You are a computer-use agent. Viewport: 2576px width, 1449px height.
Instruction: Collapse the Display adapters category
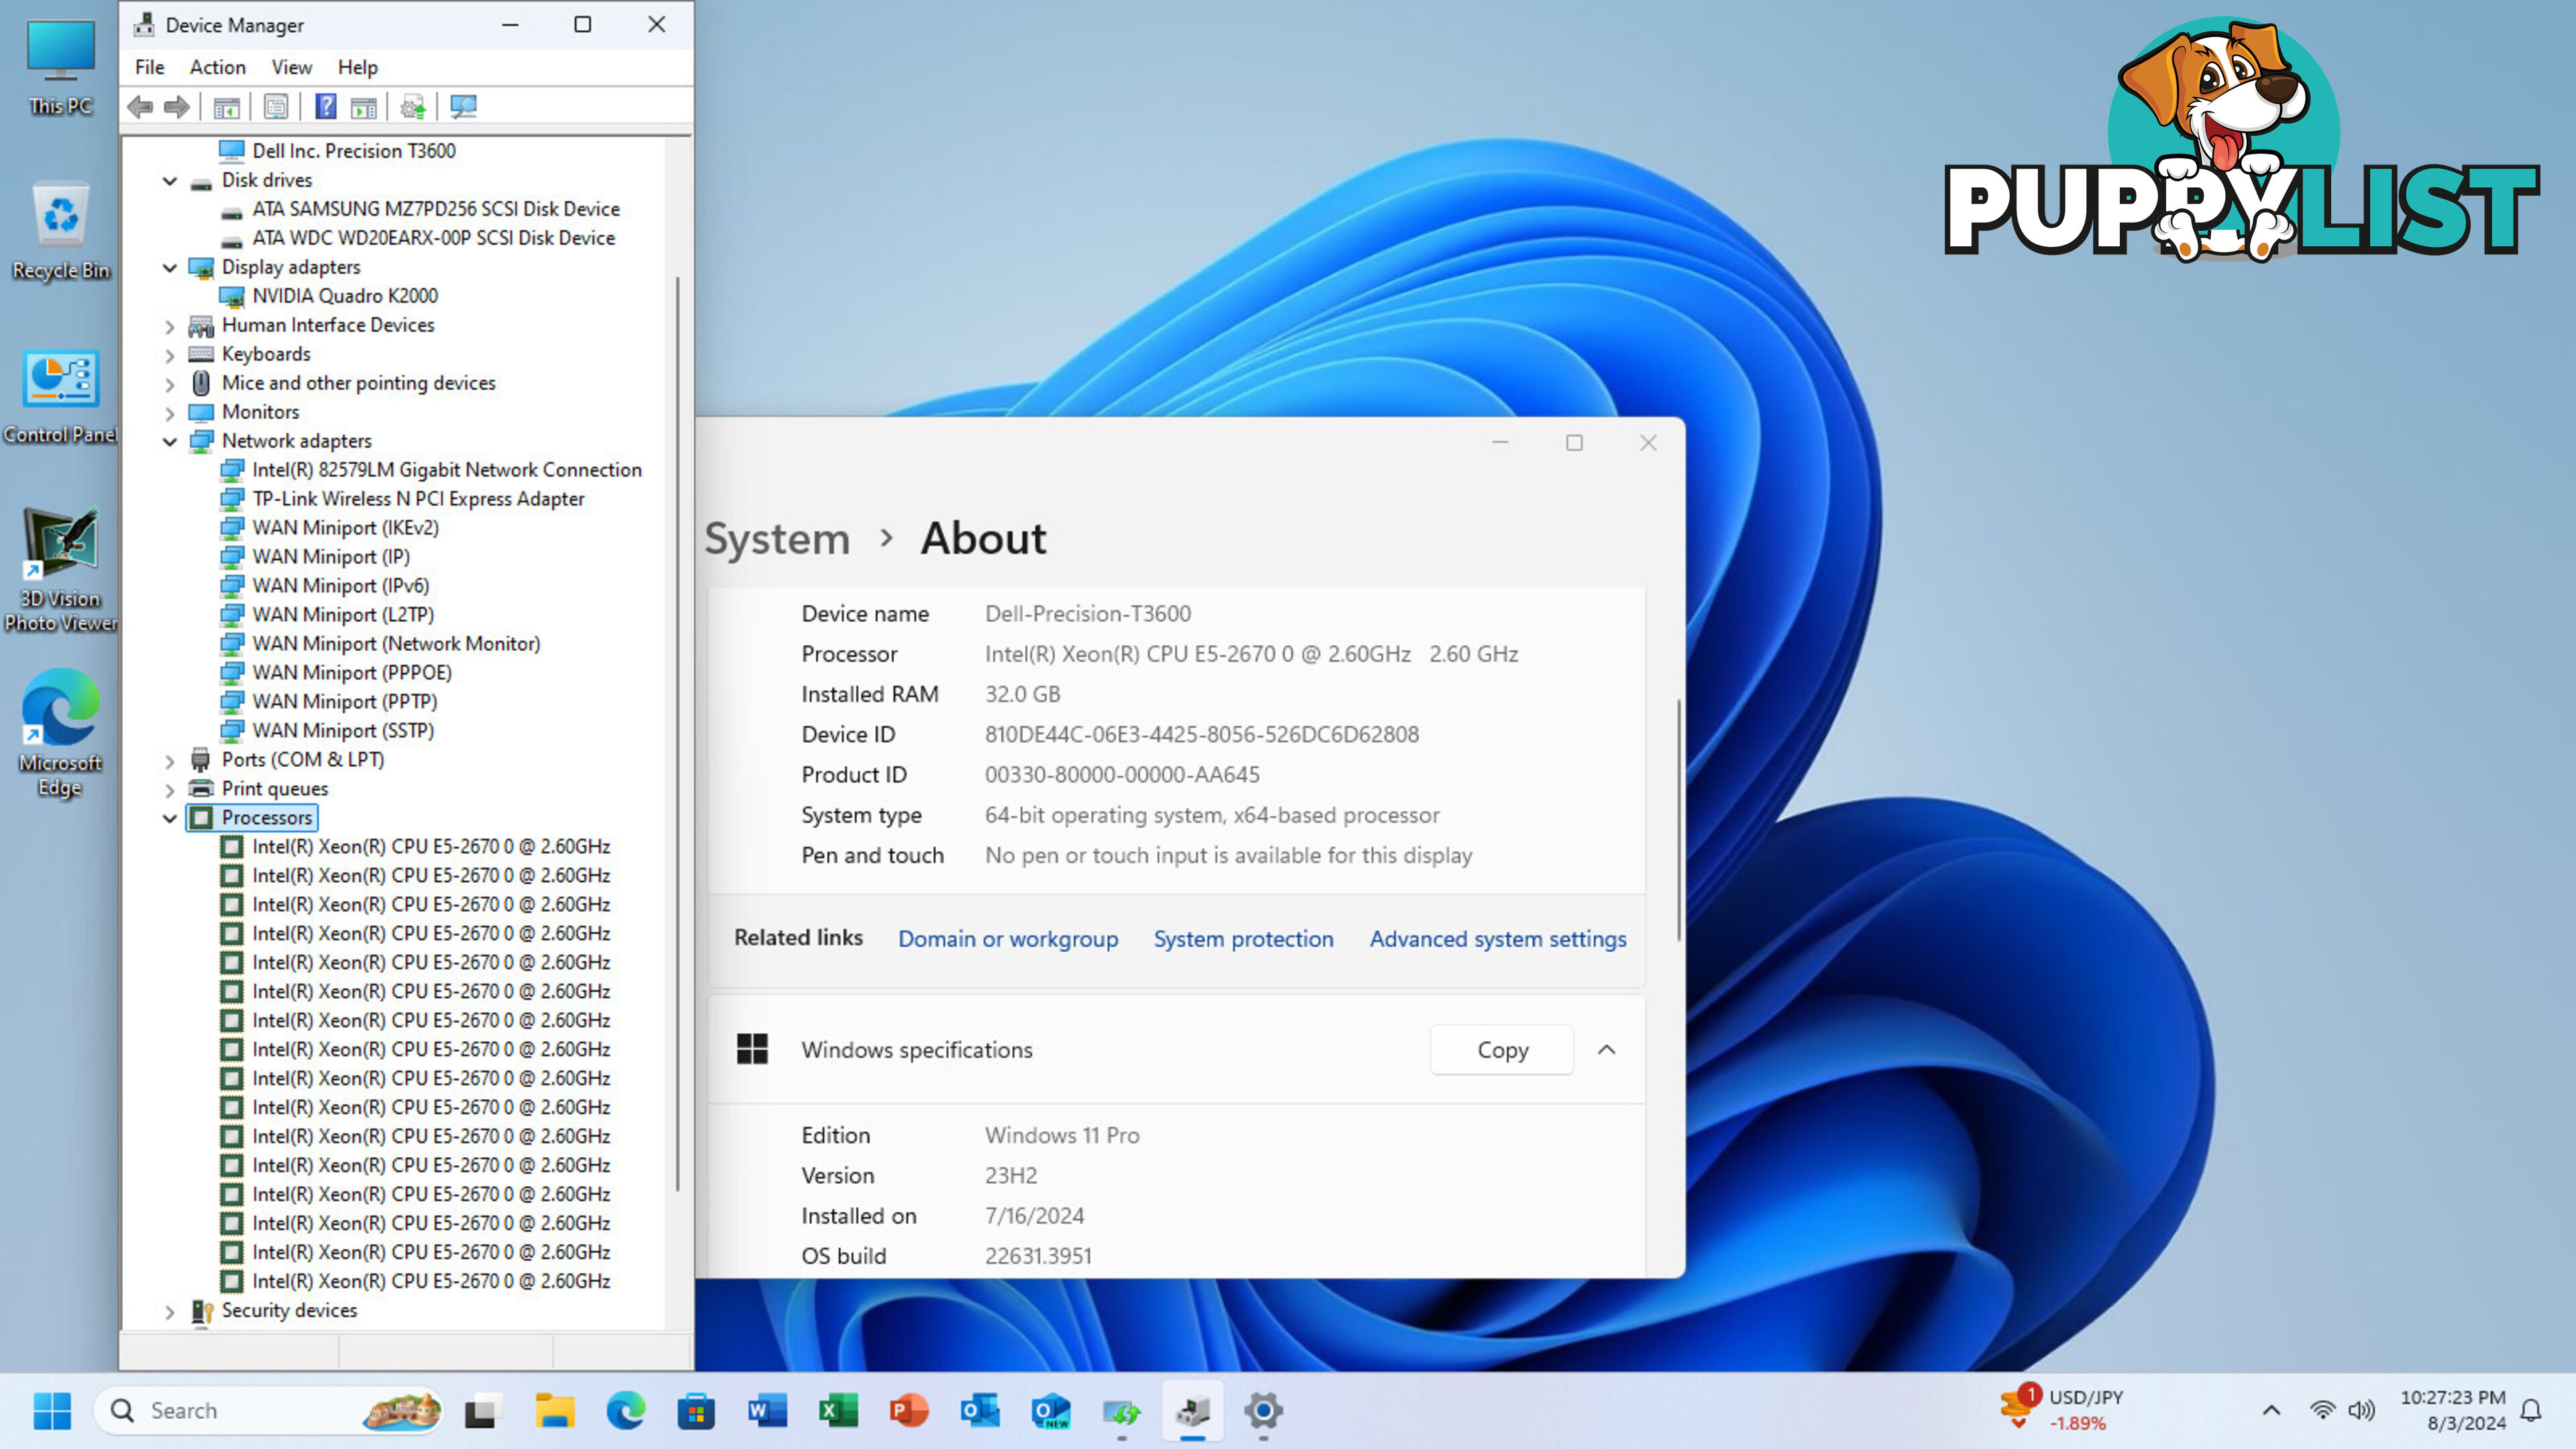[170, 268]
